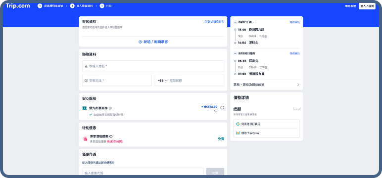This screenshot has width=382, height=178.
Task: Click the + HK$18.00 price text
Action: 209,107
